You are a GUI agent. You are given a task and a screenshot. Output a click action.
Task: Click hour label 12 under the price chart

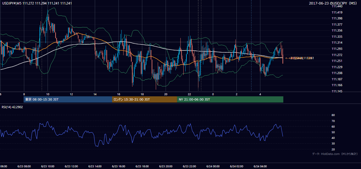pyautogui.click(x=71, y=94)
